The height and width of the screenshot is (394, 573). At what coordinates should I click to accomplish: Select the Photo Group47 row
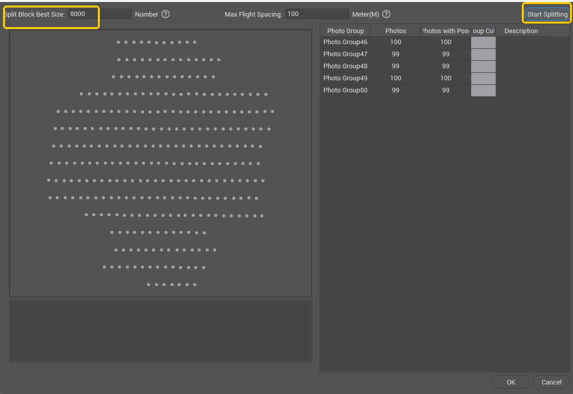tap(345, 54)
